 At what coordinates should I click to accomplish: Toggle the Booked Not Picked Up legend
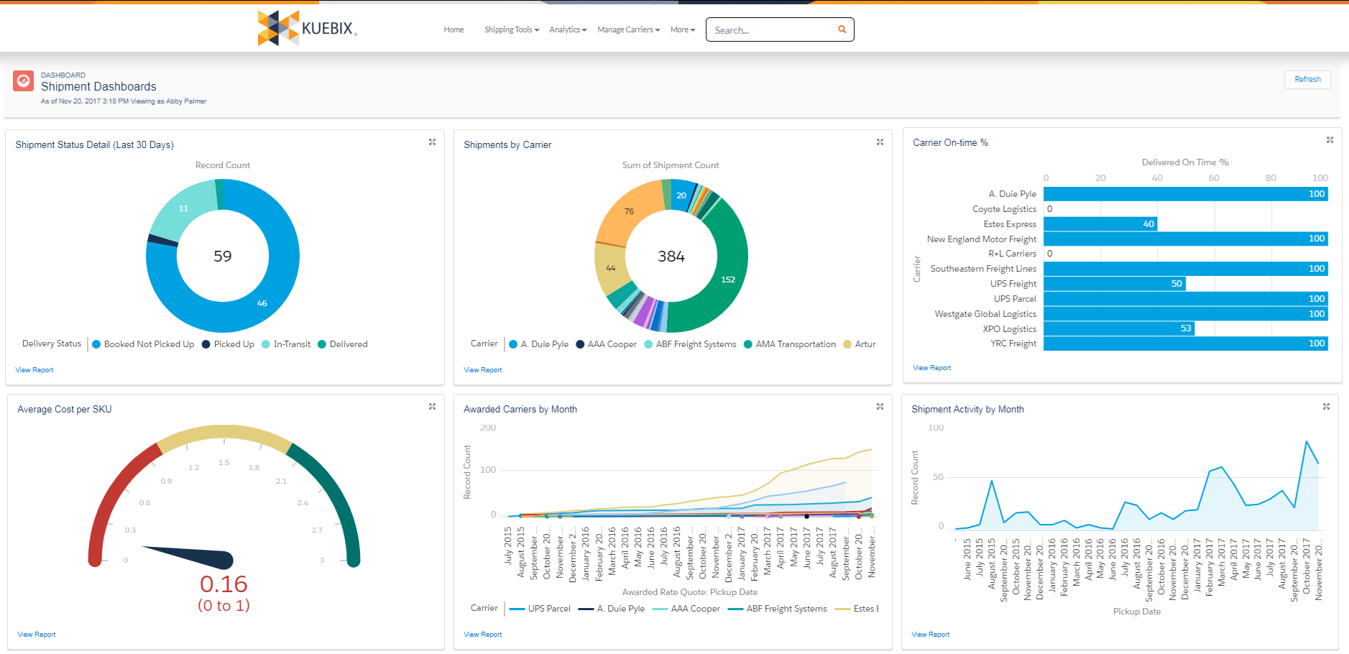click(142, 344)
